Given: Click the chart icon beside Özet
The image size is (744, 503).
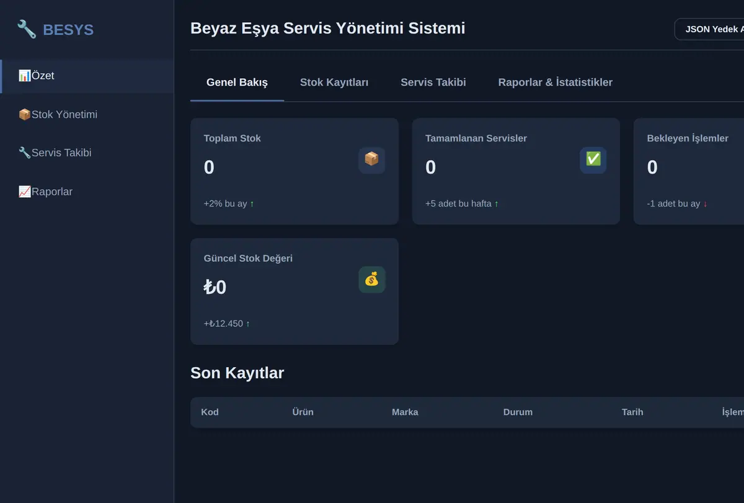Looking at the screenshot, I should [x=25, y=76].
